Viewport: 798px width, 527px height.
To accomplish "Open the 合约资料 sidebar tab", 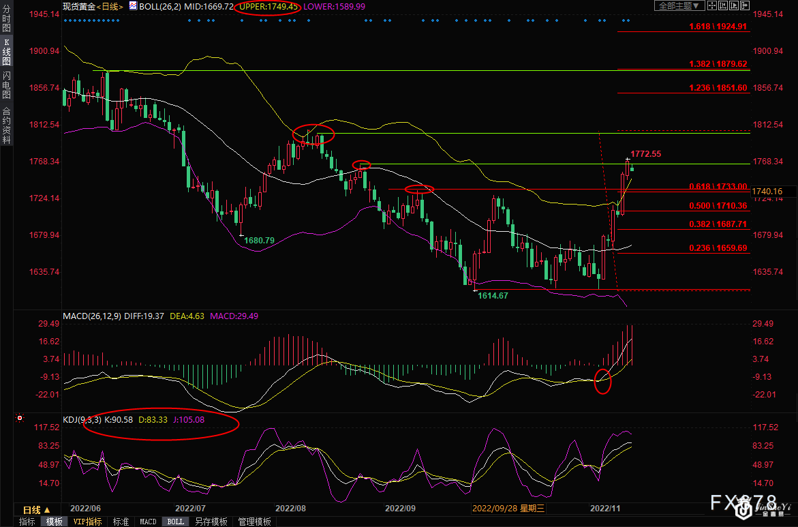I will [7, 125].
